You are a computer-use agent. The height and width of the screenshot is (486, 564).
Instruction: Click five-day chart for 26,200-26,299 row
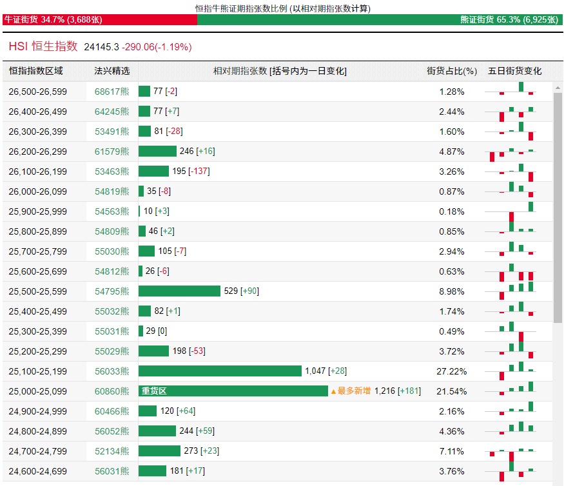pyautogui.click(x=511, y=154)
